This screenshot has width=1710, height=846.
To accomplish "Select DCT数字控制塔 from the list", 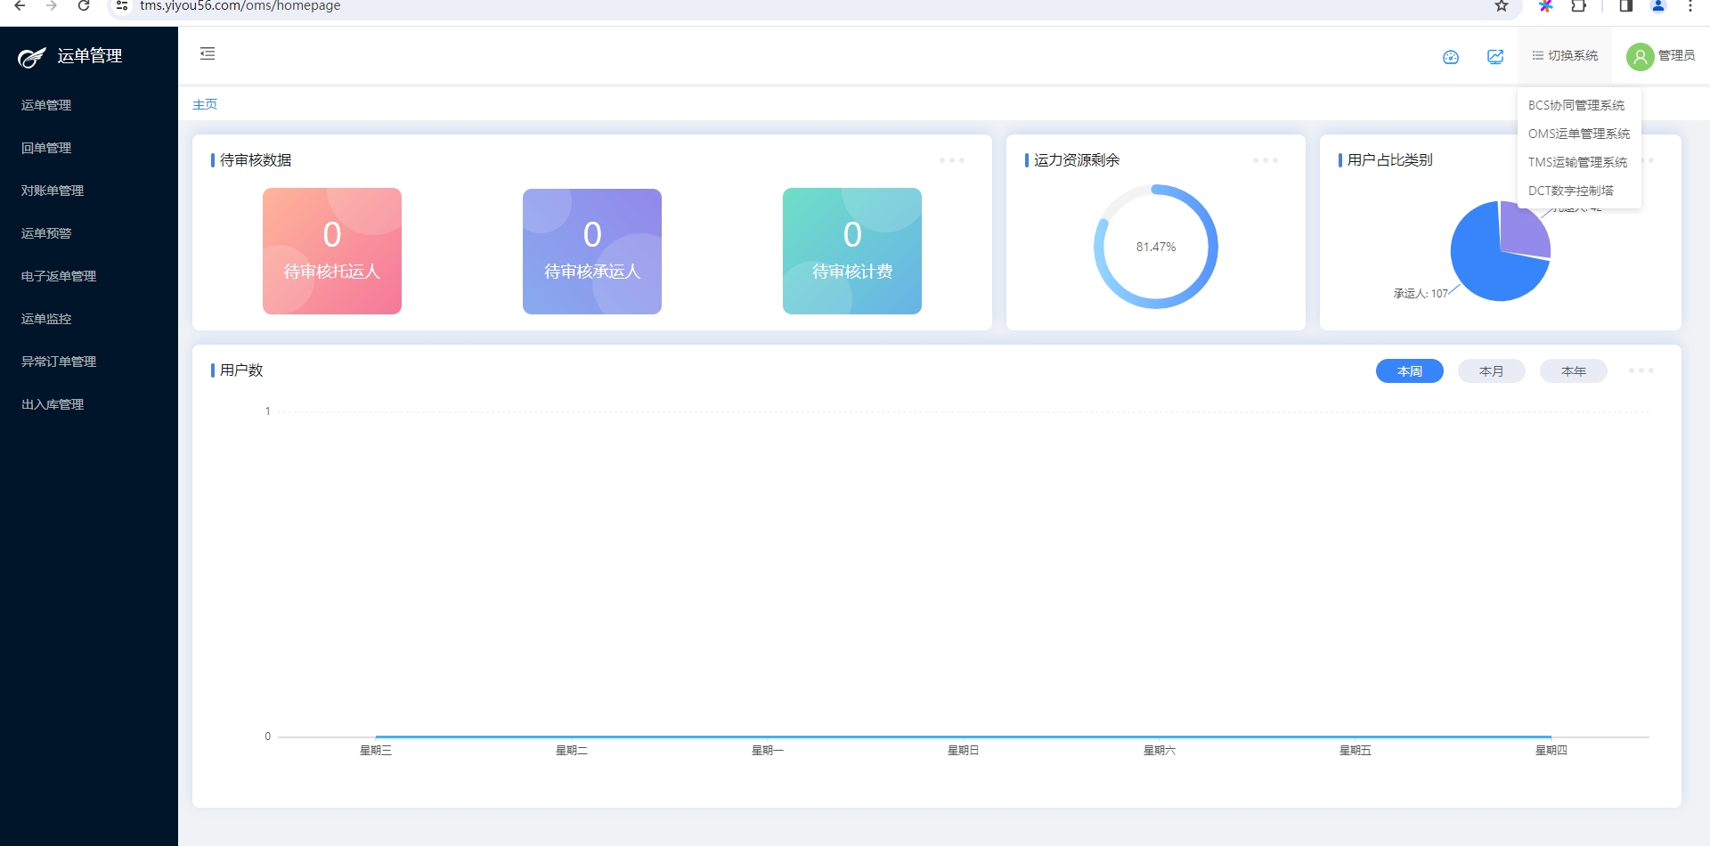I will (1579, 191).
